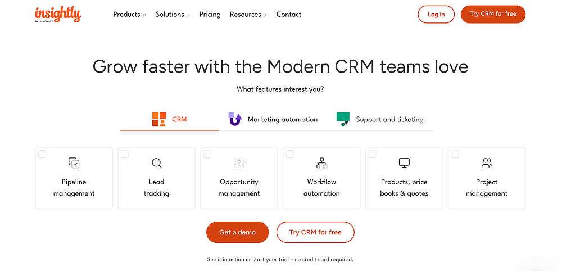Check the Lead tracking checkbox

tap(125, 154)
